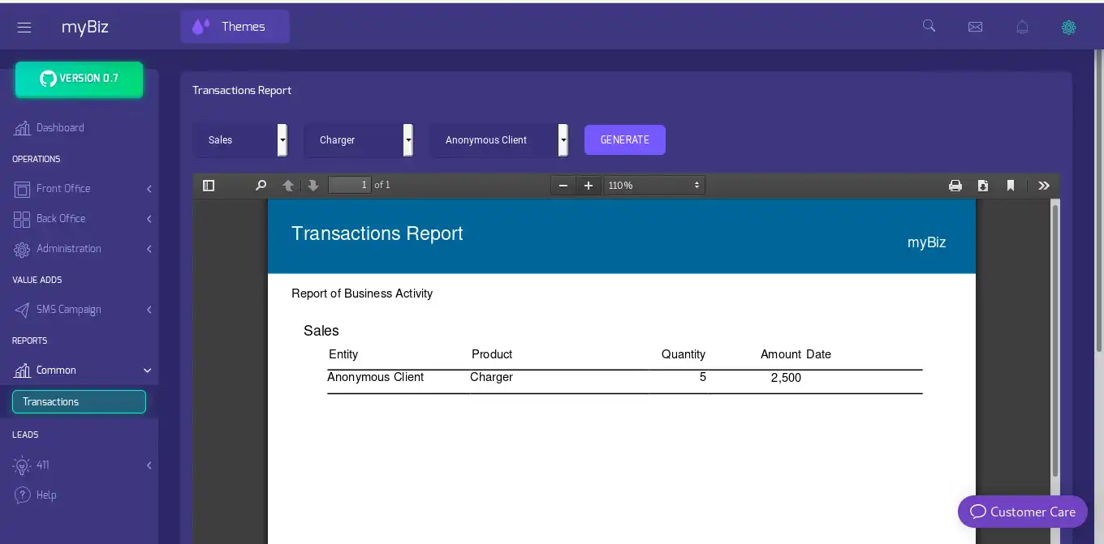This screenshot has width=1104, height=544.
Task: Open the Anonymous Client dropdown
Action: pos(498,140)
